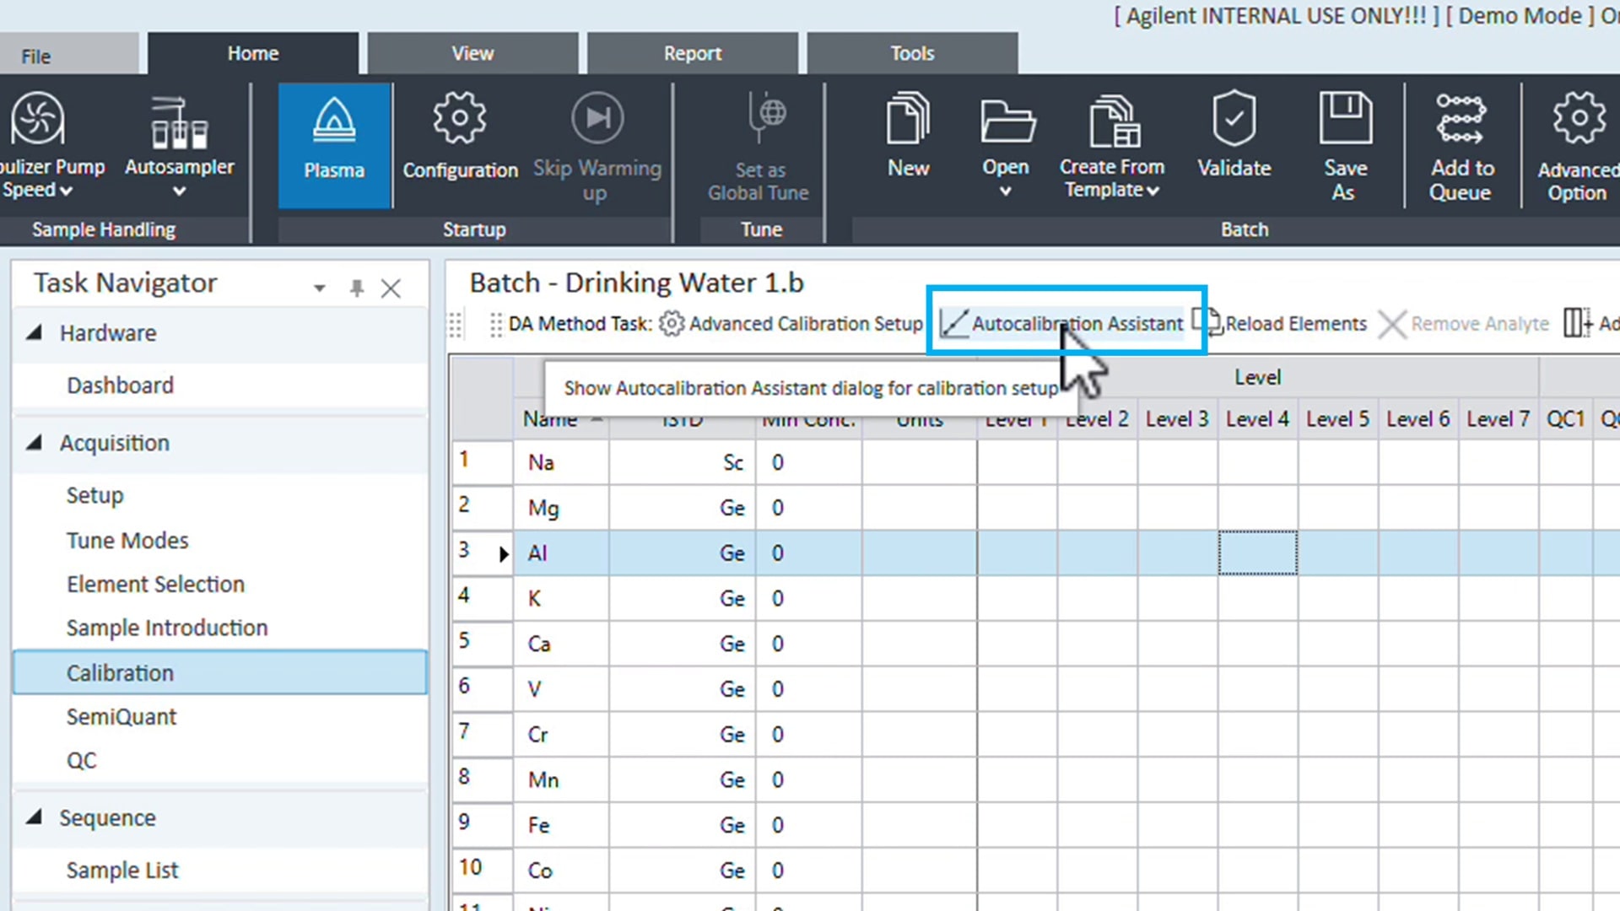The height and width of the screenshot is (911, 1620).
Task: Pin the Task Navigator panel
Action: (x=356, y=287)
